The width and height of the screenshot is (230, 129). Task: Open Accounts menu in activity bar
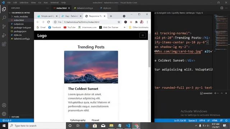pos(4,105)
